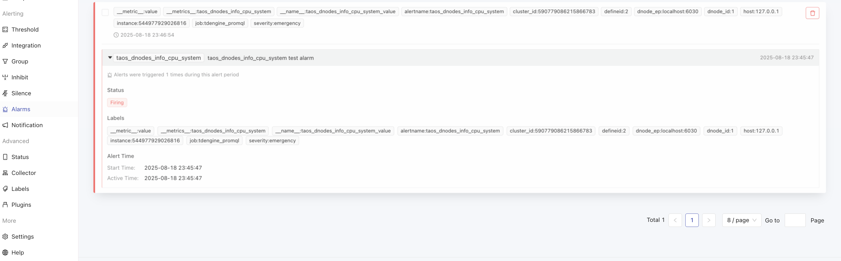Open the 8 / page size dropdown
The image size is (841, 261).
[741, 220]
